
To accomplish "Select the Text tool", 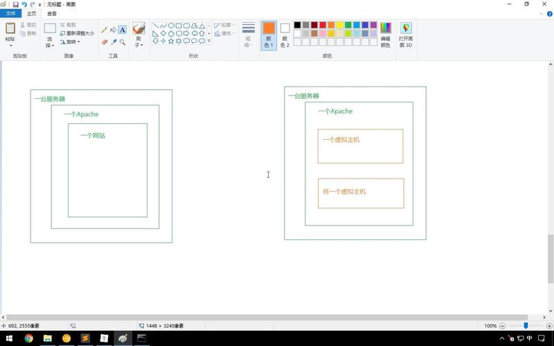I will (x=123, y=30).
